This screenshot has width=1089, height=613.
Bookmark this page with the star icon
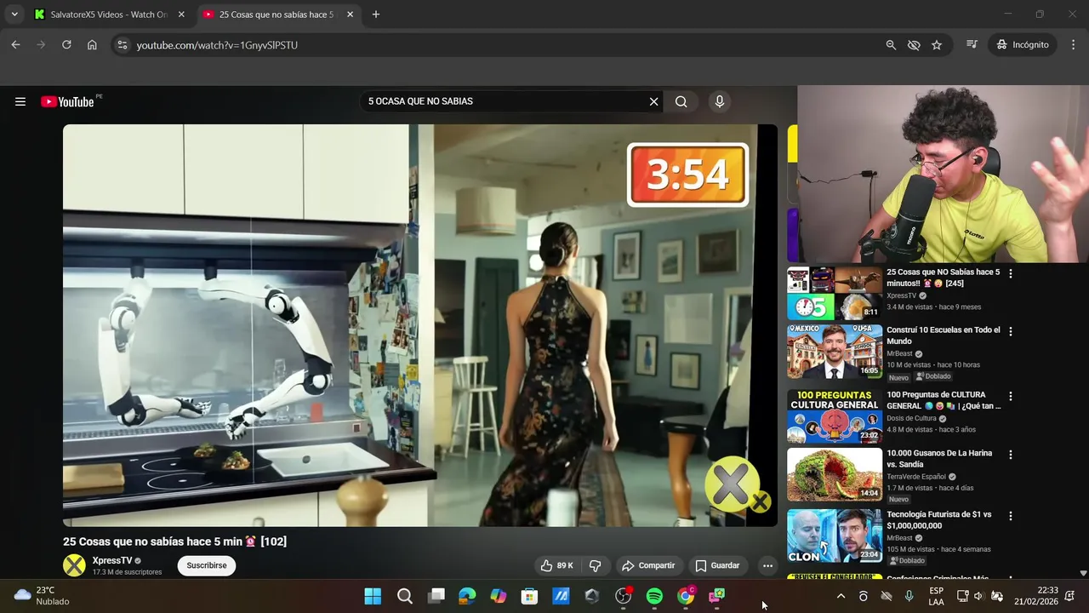(937, 45)
